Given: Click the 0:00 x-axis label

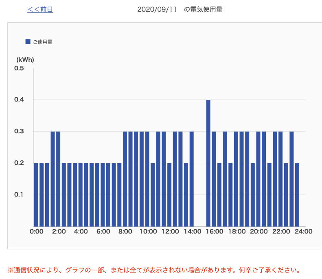Looking at the screenshot, I should click(x=37, y=231).
